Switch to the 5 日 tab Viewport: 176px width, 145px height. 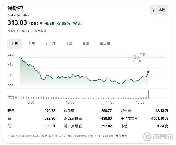click(x=32, y=44)
